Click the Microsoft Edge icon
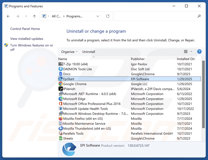Image resolution: width=208 pixels, height=160 pixels. tap(61, 99)
